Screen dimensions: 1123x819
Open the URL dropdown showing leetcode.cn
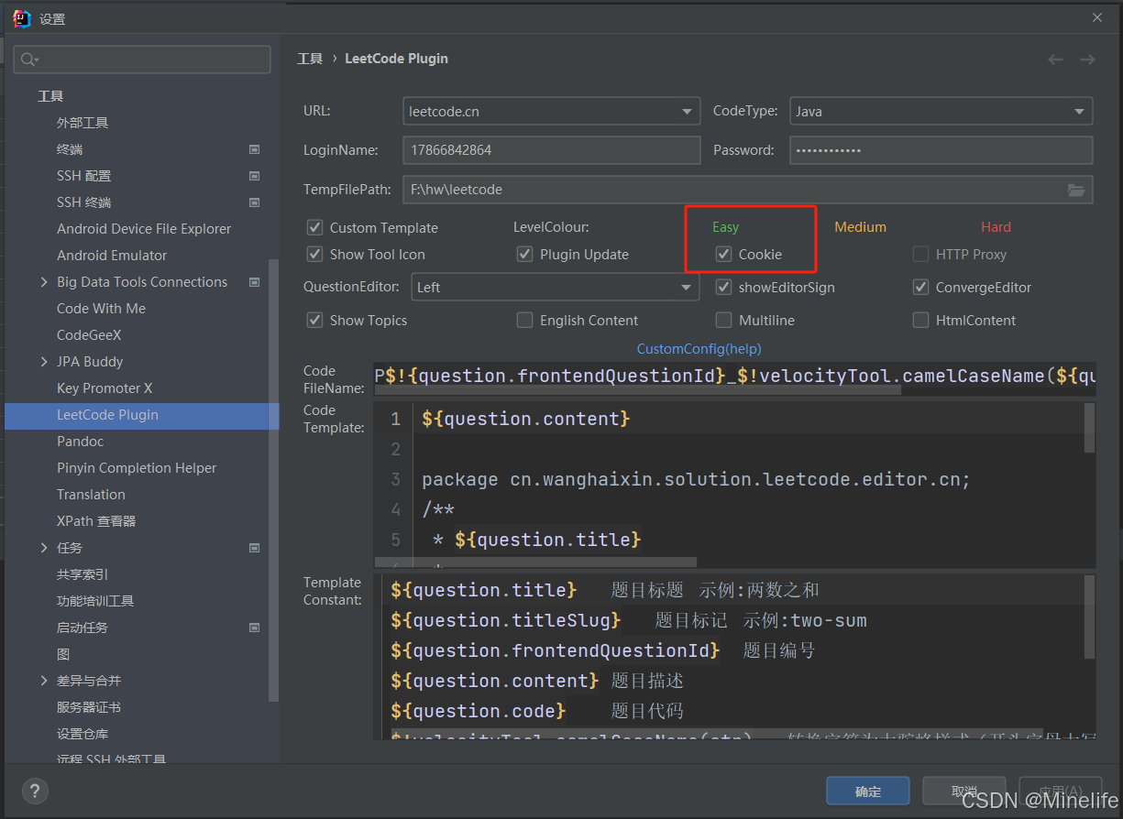coord(687,111)
